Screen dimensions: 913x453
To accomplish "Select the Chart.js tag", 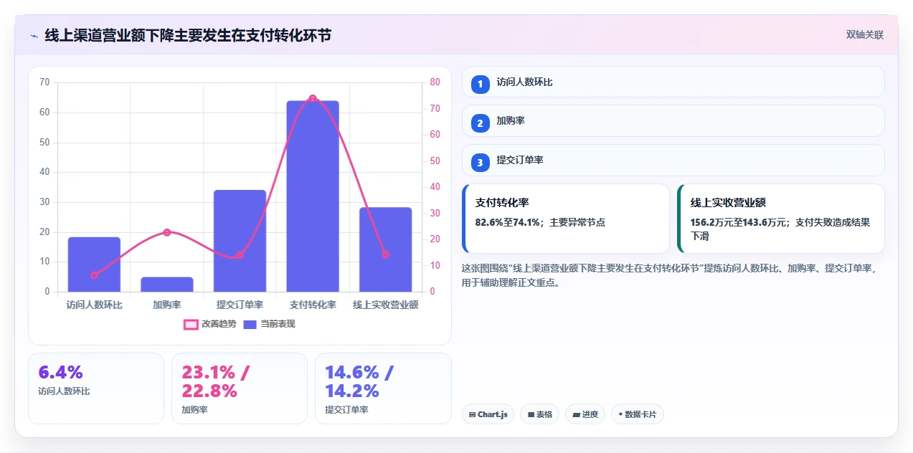I will click(488, 414).
